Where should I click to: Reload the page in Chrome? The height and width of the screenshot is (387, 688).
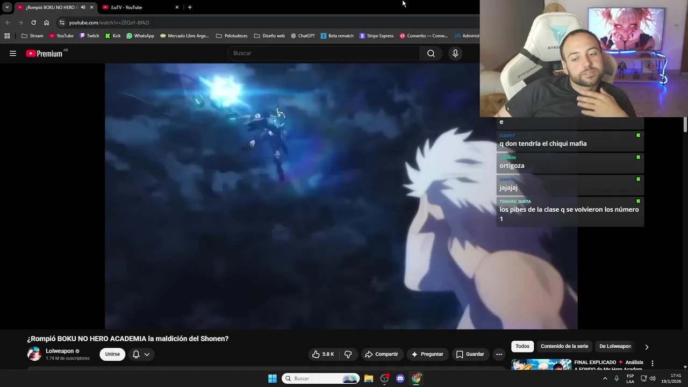[x=33, y=23]
